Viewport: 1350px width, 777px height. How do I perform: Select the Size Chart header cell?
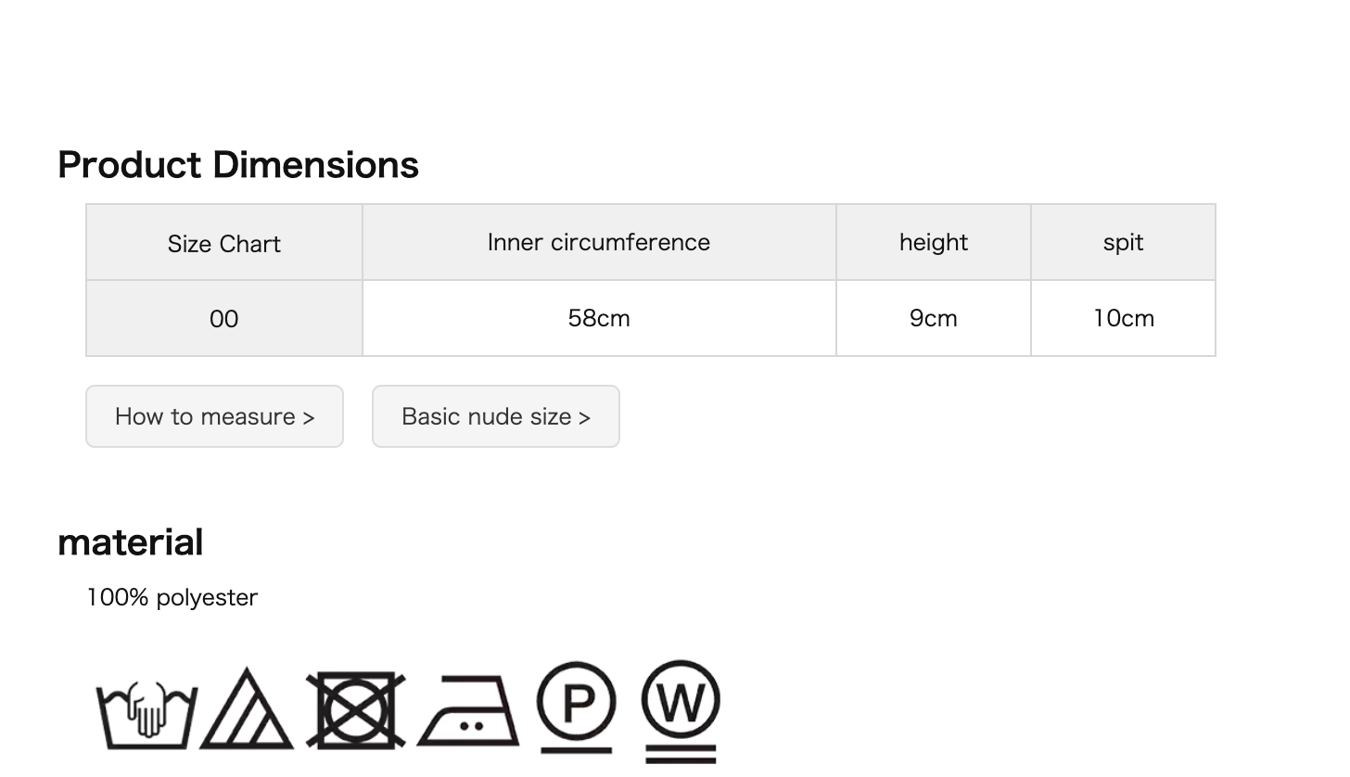224,243
